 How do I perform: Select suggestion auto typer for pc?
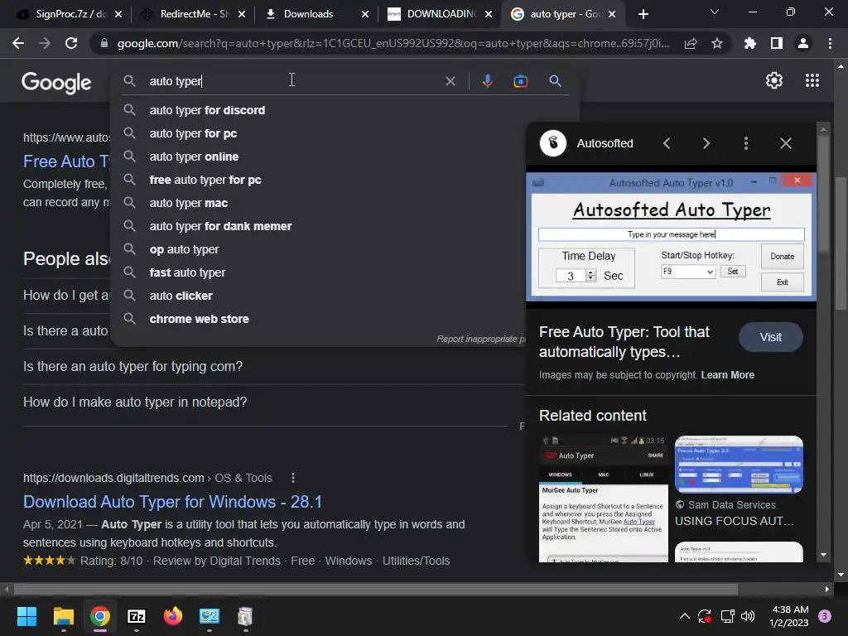point(318,133)
